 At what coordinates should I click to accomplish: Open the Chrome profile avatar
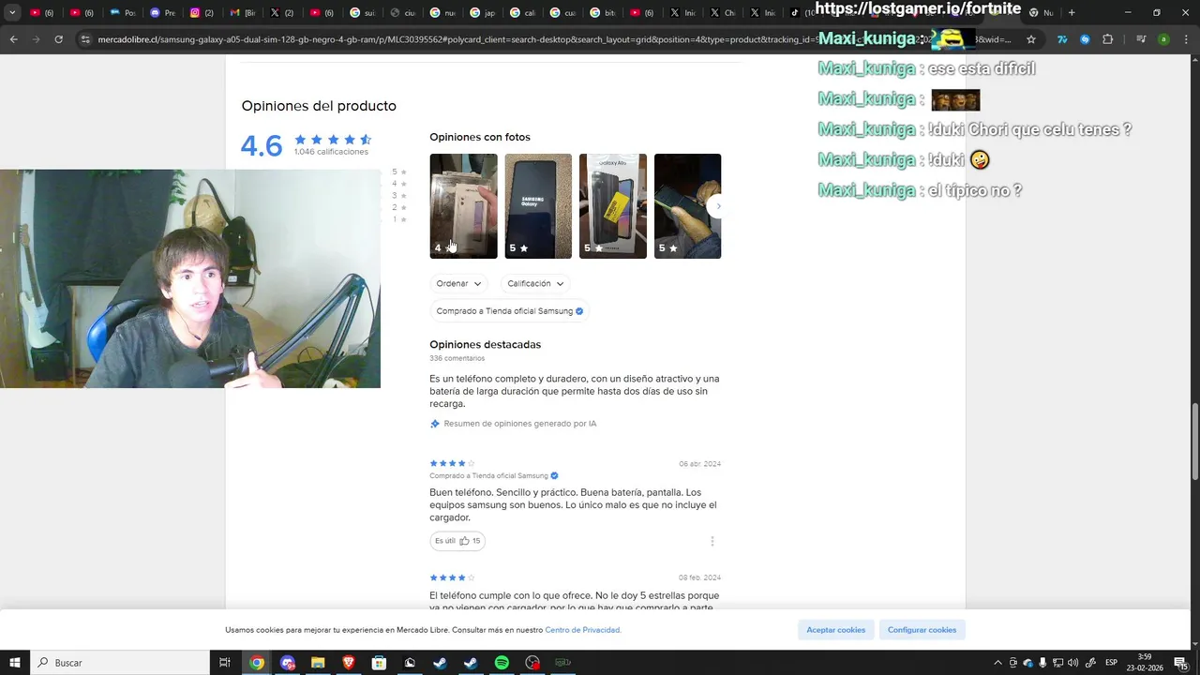click(1163, 39)
